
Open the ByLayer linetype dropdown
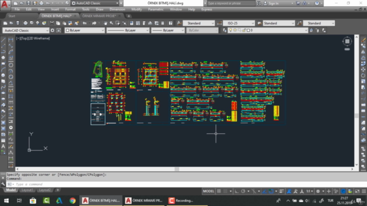click(128, 30)
